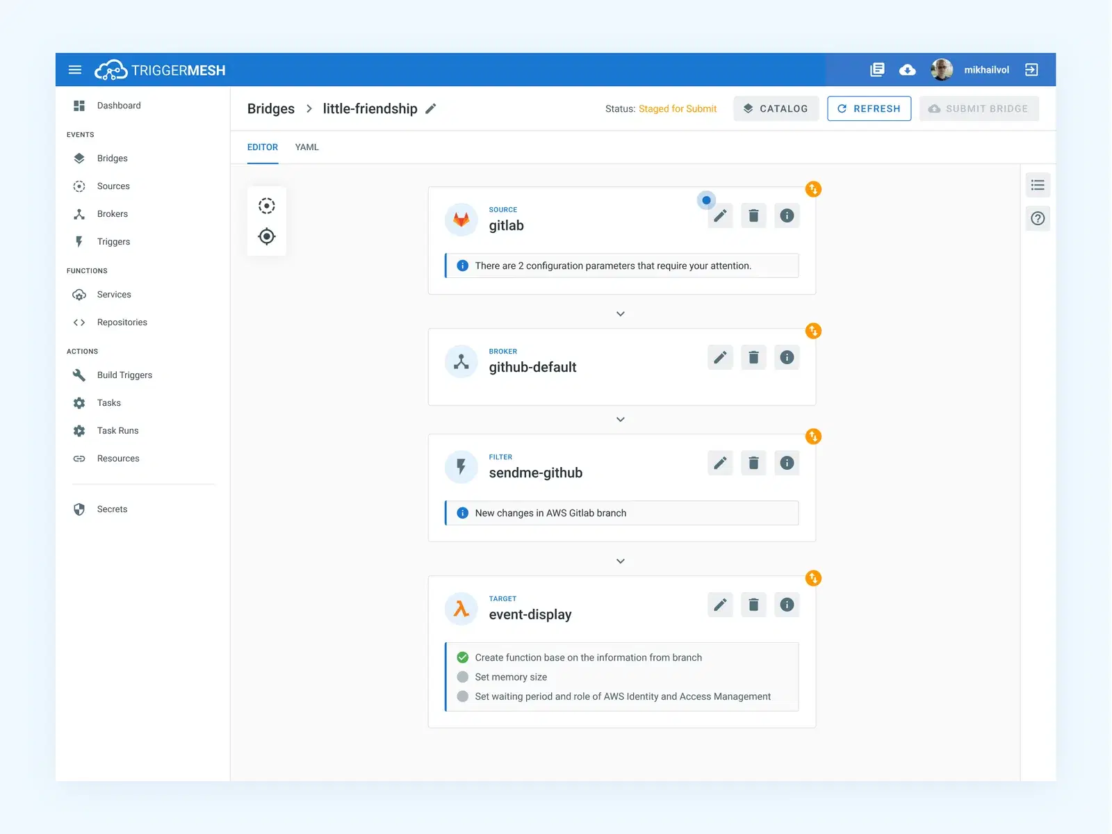The height and width of the screenshot is (834, 1112).
Task: Edit the gitlab source card
Action: tap(721, 215)
